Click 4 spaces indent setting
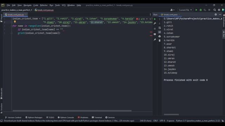This screenshot has height=126, width=225. (171, 121)
